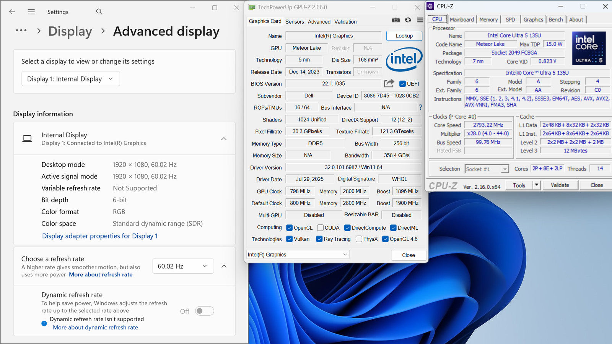Switch to the Sensors tab in GPU-Z

295,22
